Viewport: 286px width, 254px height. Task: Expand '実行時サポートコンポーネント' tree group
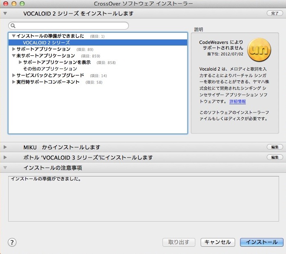tap(14, 82)
